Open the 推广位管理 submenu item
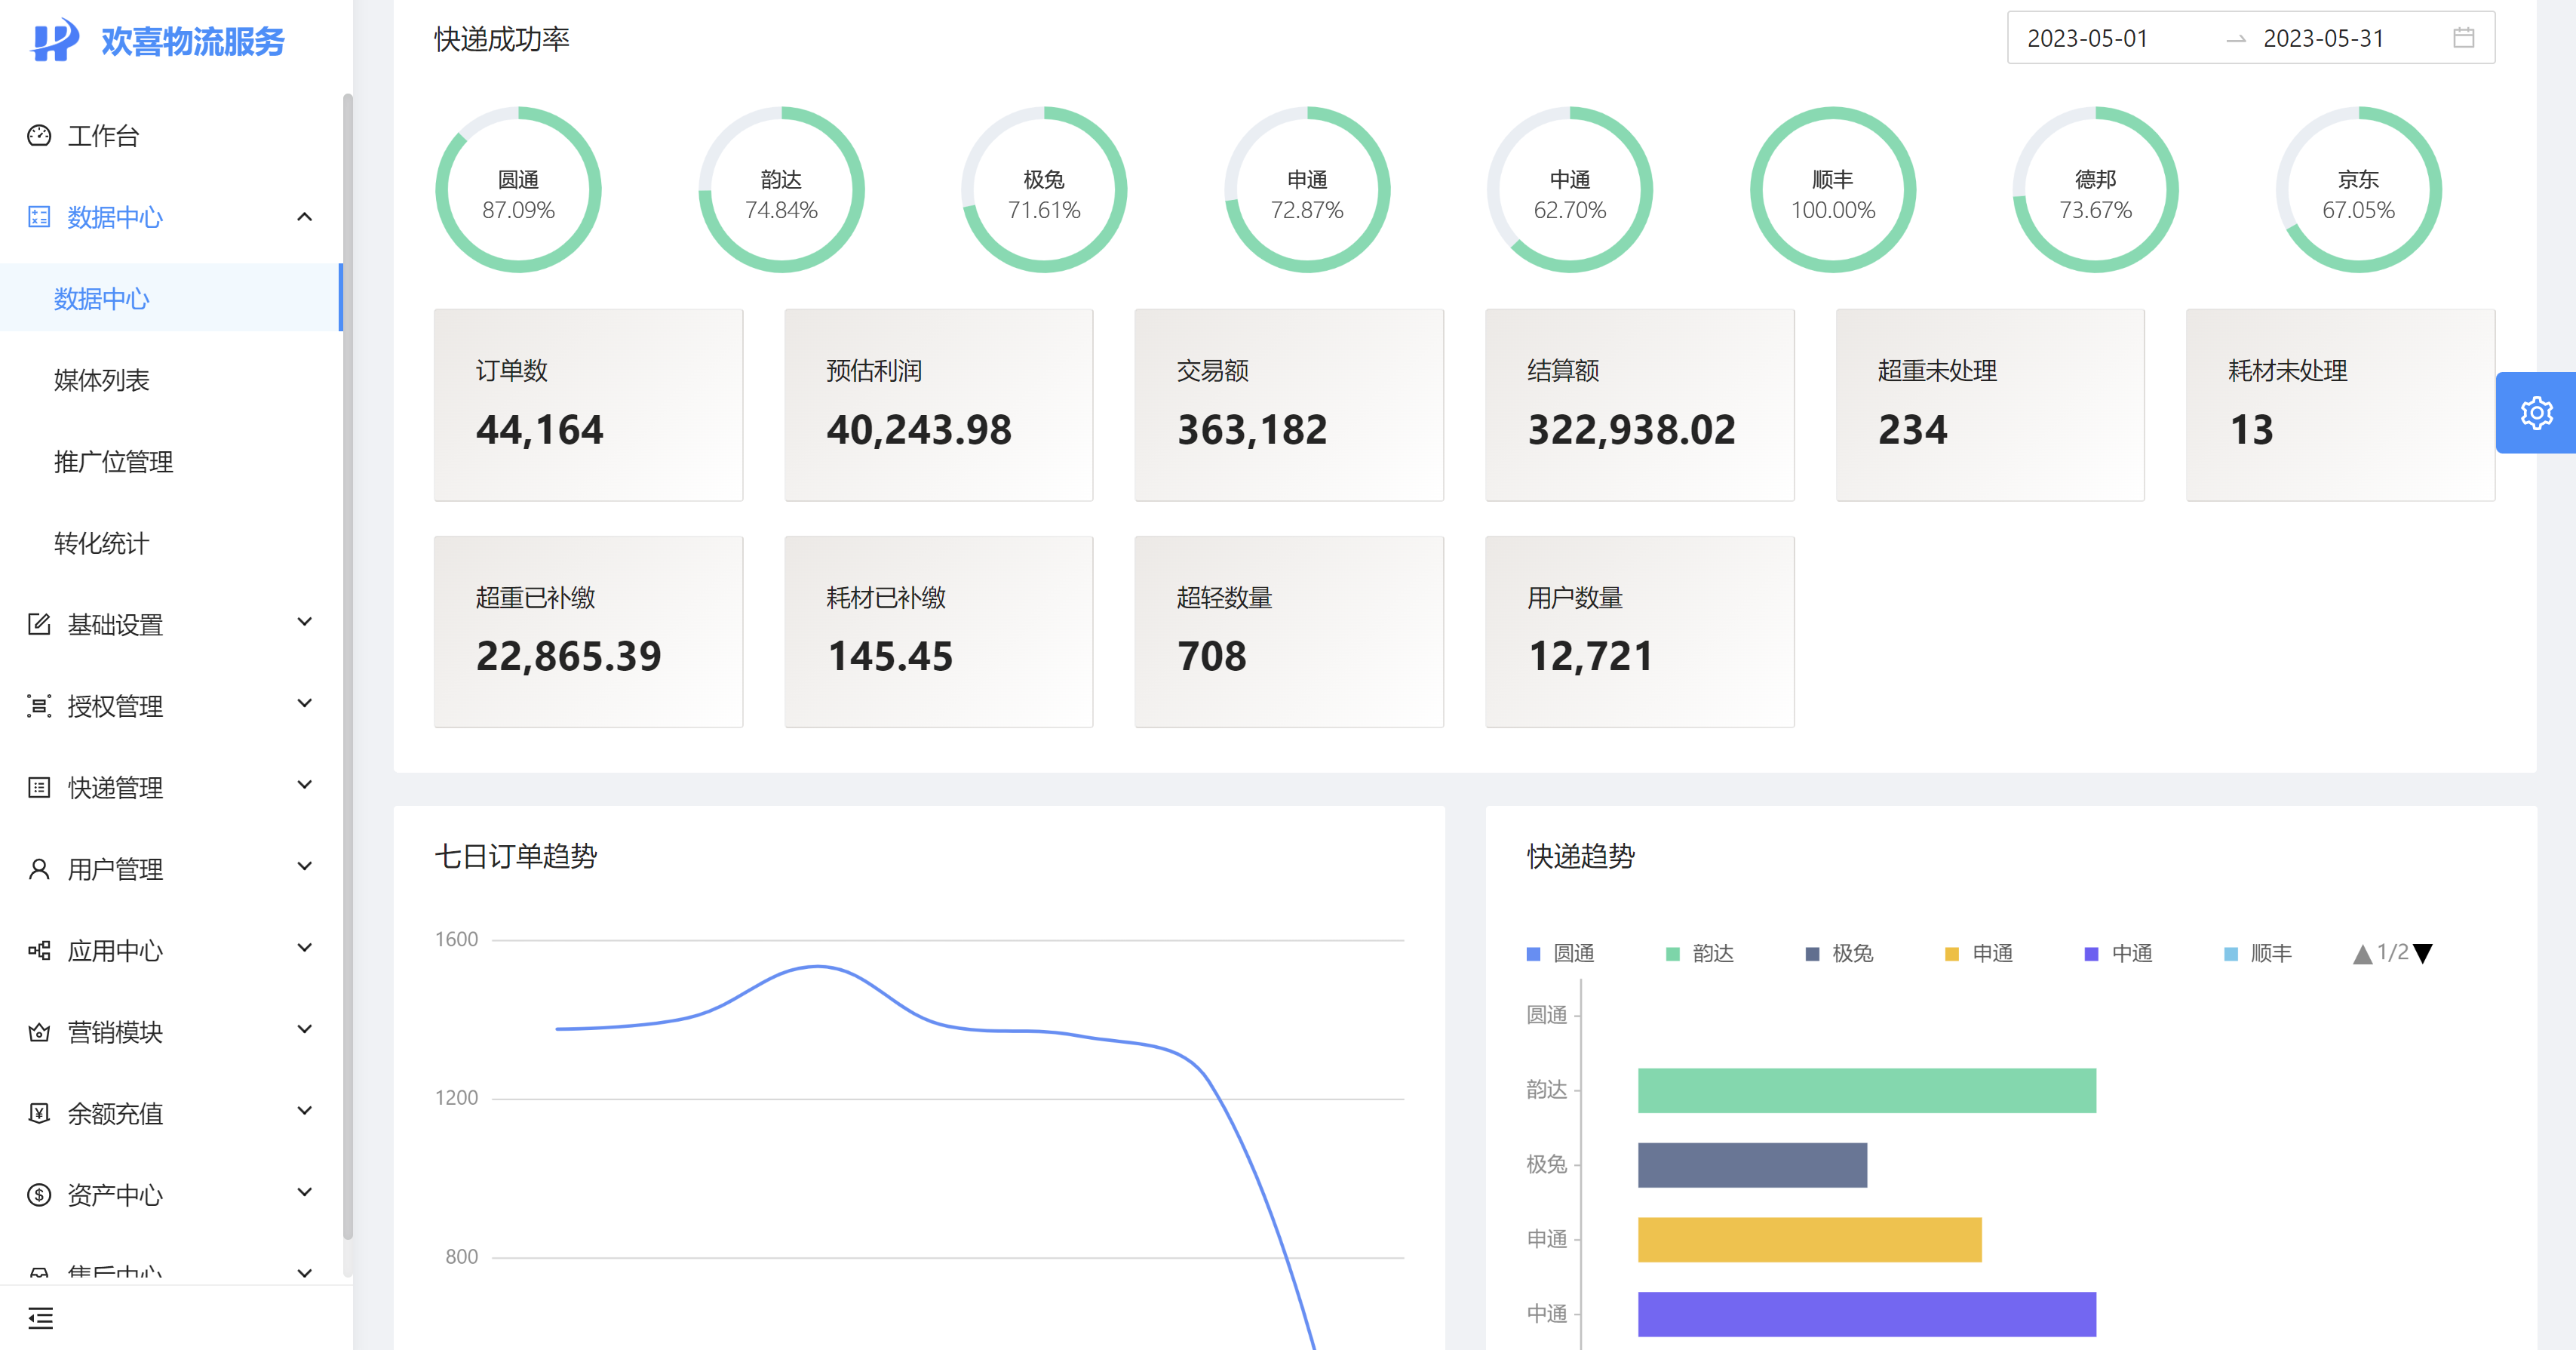 tap(171, 461)
